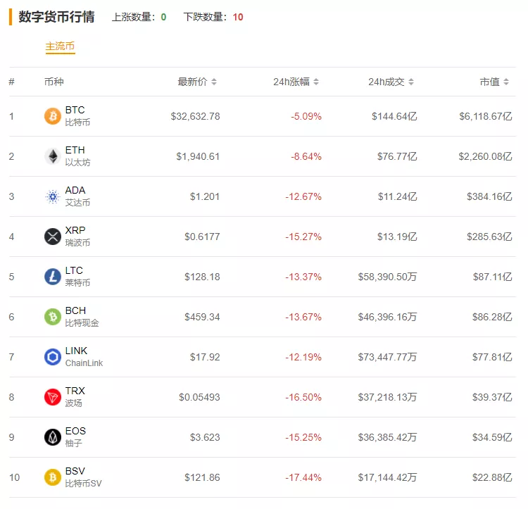The height and width of the screenshot is (509, 528).
Task: Click the -12.67% change for ADA
Action: 303,196
